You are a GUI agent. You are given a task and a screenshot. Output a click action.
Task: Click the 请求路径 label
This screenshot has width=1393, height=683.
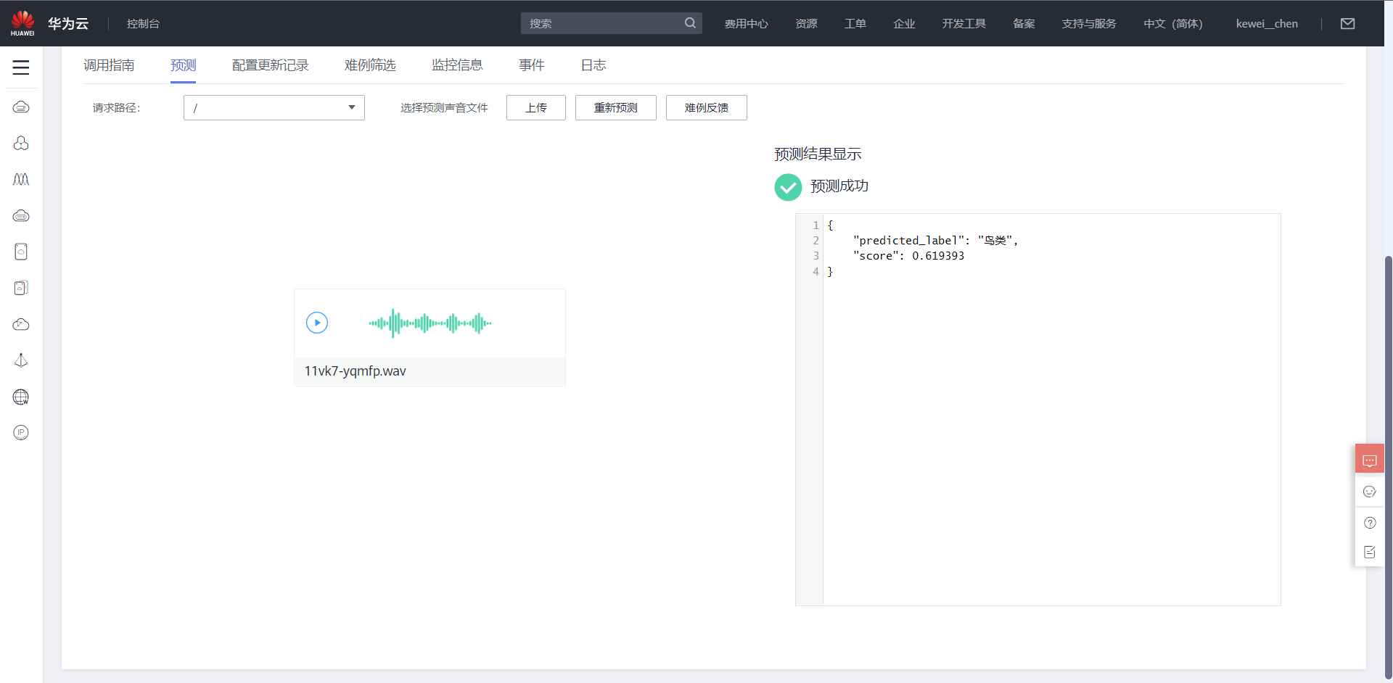pos(116,107)
